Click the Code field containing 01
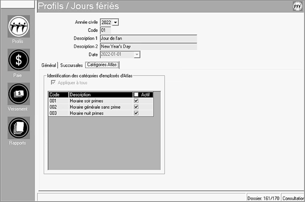This screenshot has width=305, height=202. [x=106, y=30]
